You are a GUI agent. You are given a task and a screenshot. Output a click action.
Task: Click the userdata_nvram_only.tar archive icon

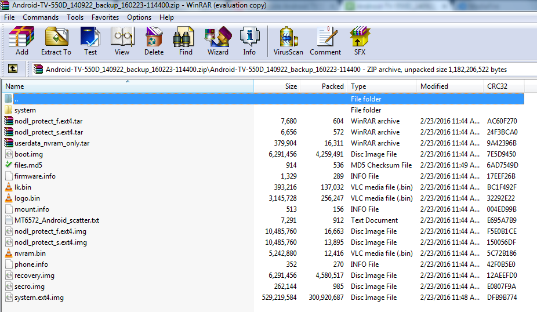tap(9, 143)
